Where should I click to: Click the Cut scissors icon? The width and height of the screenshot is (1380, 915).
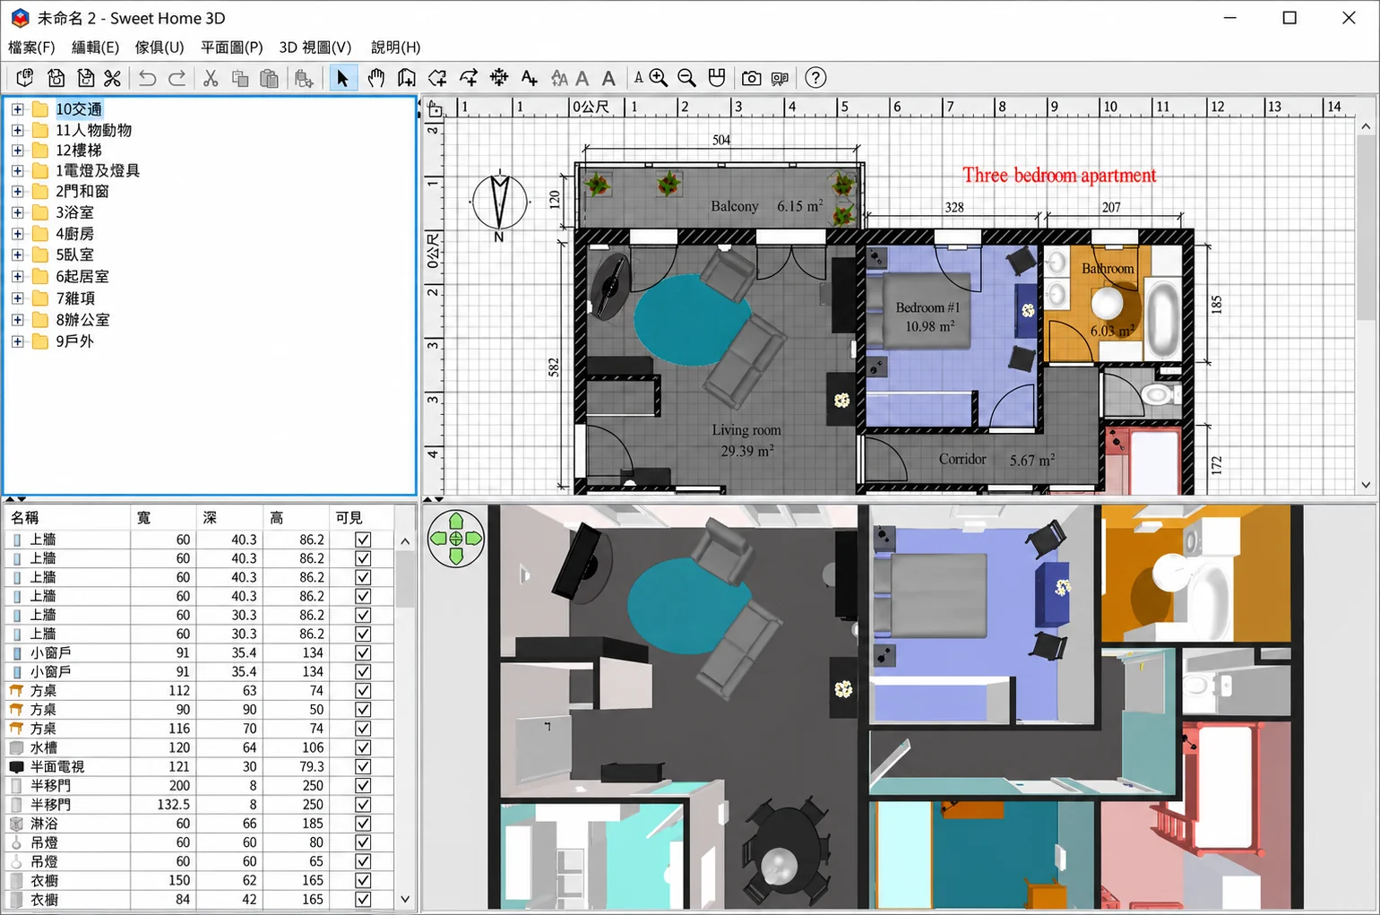pyautogui.click(x=211, y=78)
